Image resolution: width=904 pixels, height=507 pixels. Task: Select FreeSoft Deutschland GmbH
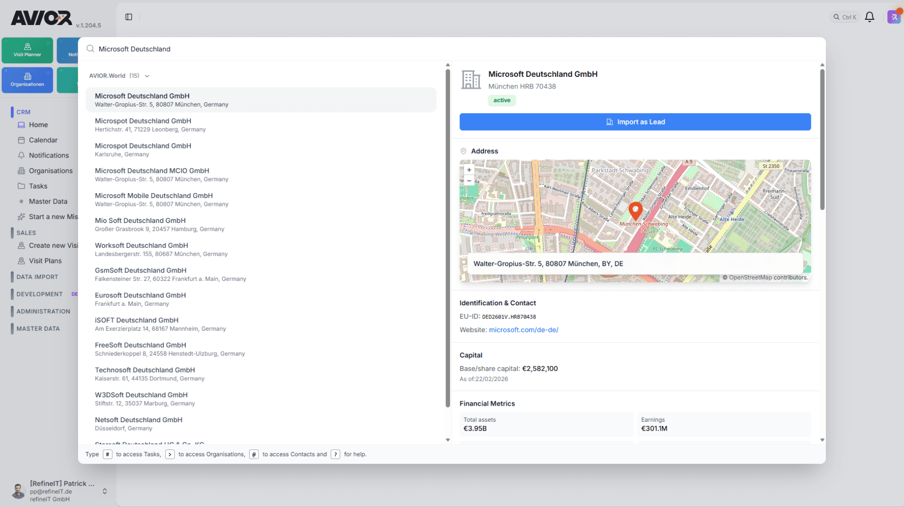(261, 350)
